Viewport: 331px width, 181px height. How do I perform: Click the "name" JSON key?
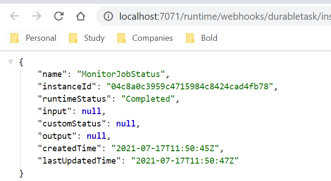click(x=52, y=74)
